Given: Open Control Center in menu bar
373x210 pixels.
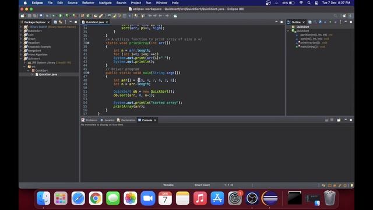Looking at the screenshot, I should (x=316, y=3).
